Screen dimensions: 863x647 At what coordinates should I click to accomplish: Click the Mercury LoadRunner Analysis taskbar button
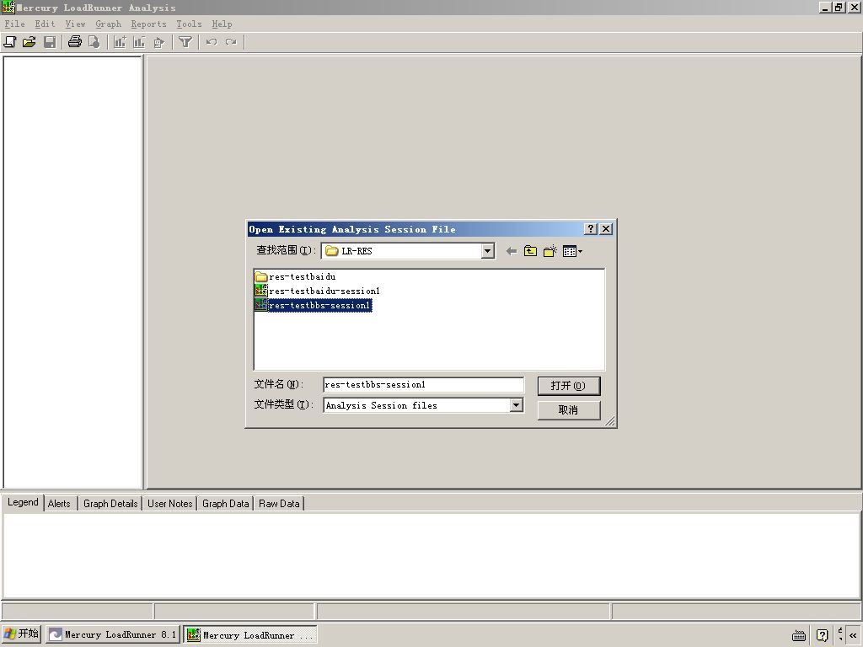[x=250, y=635]
